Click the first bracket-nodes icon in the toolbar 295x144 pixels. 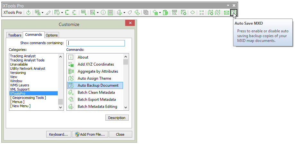coord(67,12)
